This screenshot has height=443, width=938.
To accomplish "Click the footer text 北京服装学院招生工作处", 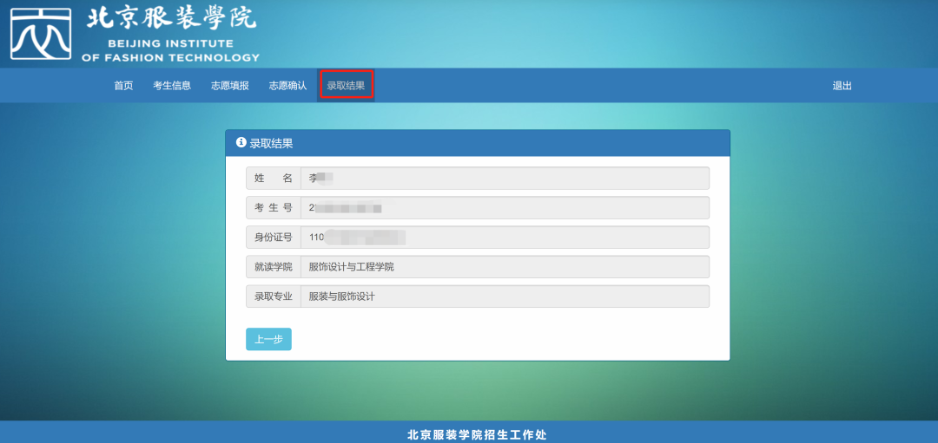I will (x=477, y=434).
